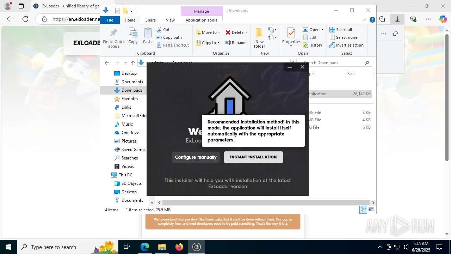This screenshot has width=451, height=254.
Task: Refresh the Edge browser page
Action: coord(25,19)
